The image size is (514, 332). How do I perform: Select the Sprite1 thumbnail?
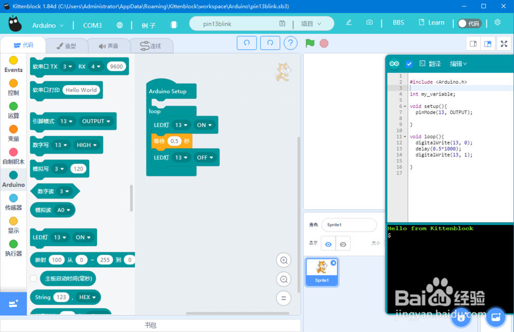[x=322, y=272]
